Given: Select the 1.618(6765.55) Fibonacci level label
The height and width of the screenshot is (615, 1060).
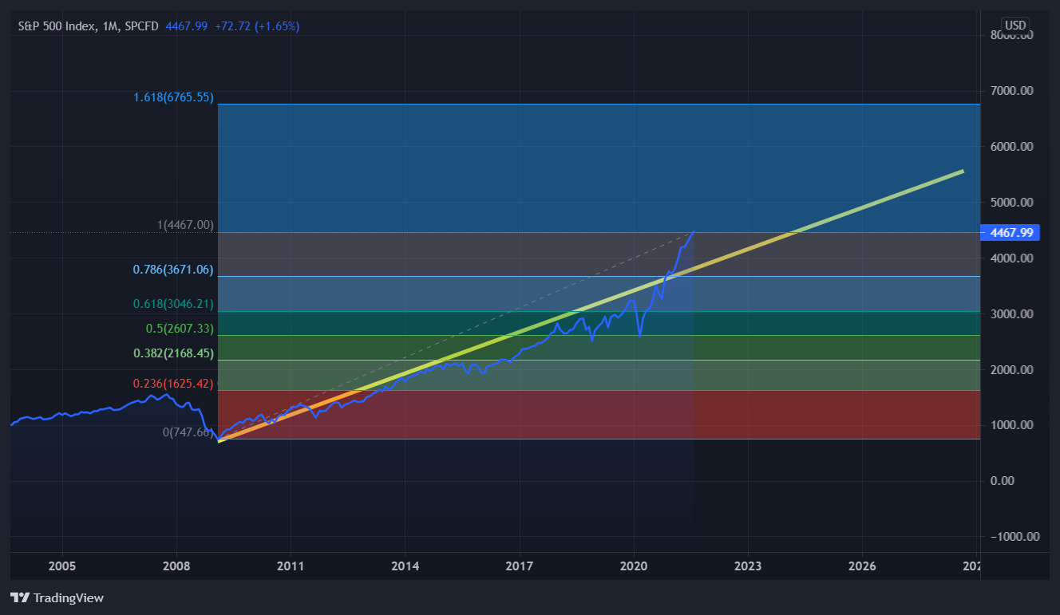Looking at the screenshot, I should click(x=174, y=97).
